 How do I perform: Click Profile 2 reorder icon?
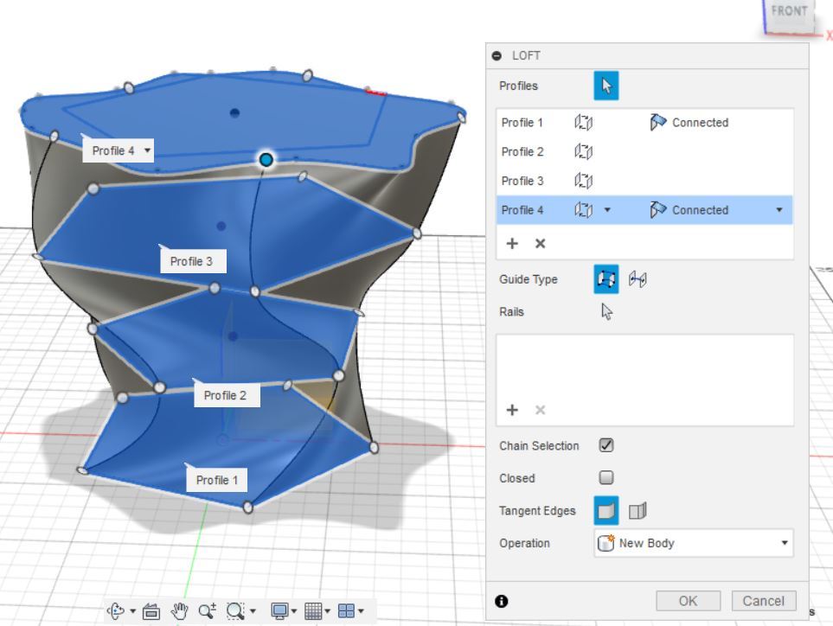click(x=583, y=151)
